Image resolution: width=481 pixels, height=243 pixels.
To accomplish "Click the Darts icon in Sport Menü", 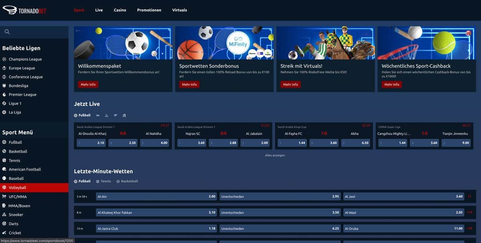I will (4, 224).
